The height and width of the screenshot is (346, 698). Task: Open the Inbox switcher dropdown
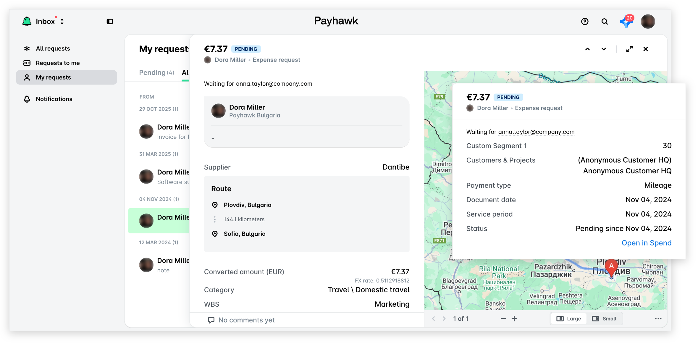pyautogui.click(x=50, y=21)
